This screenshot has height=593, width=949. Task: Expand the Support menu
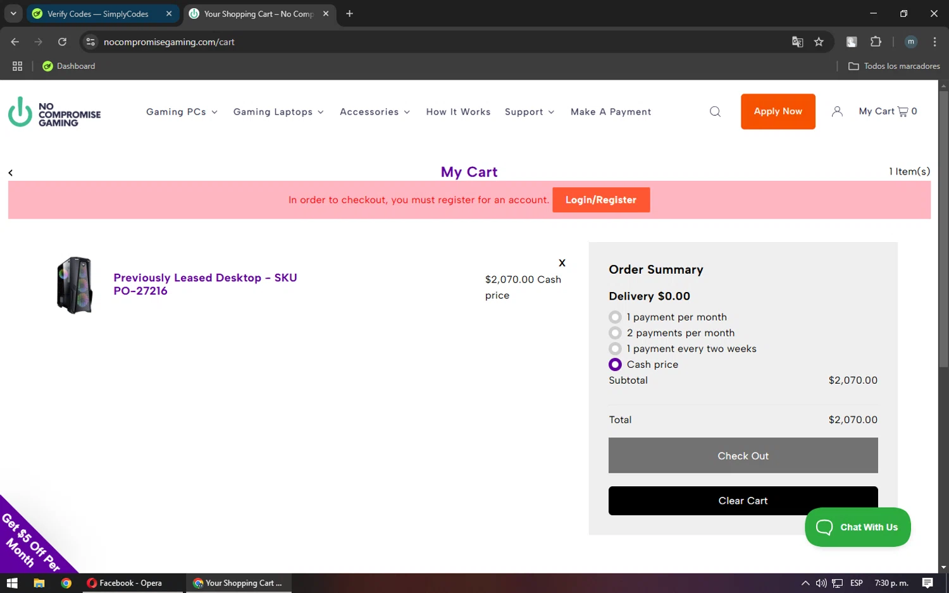[x=530, y=112]
